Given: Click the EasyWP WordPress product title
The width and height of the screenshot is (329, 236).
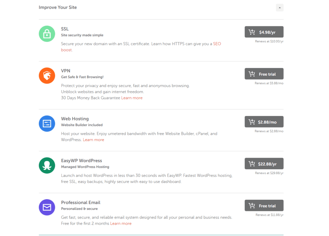Looking at the screenshot, I should [81, 161].
